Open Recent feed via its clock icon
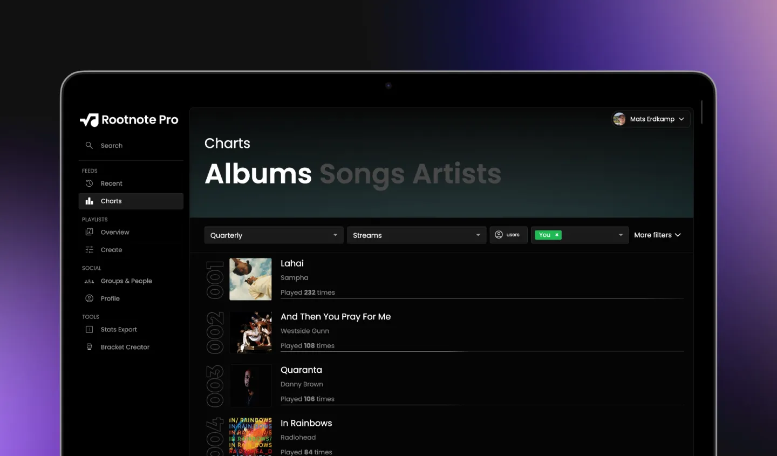The height and width of the screenshot is (456, 777). (x=90, y=183)
